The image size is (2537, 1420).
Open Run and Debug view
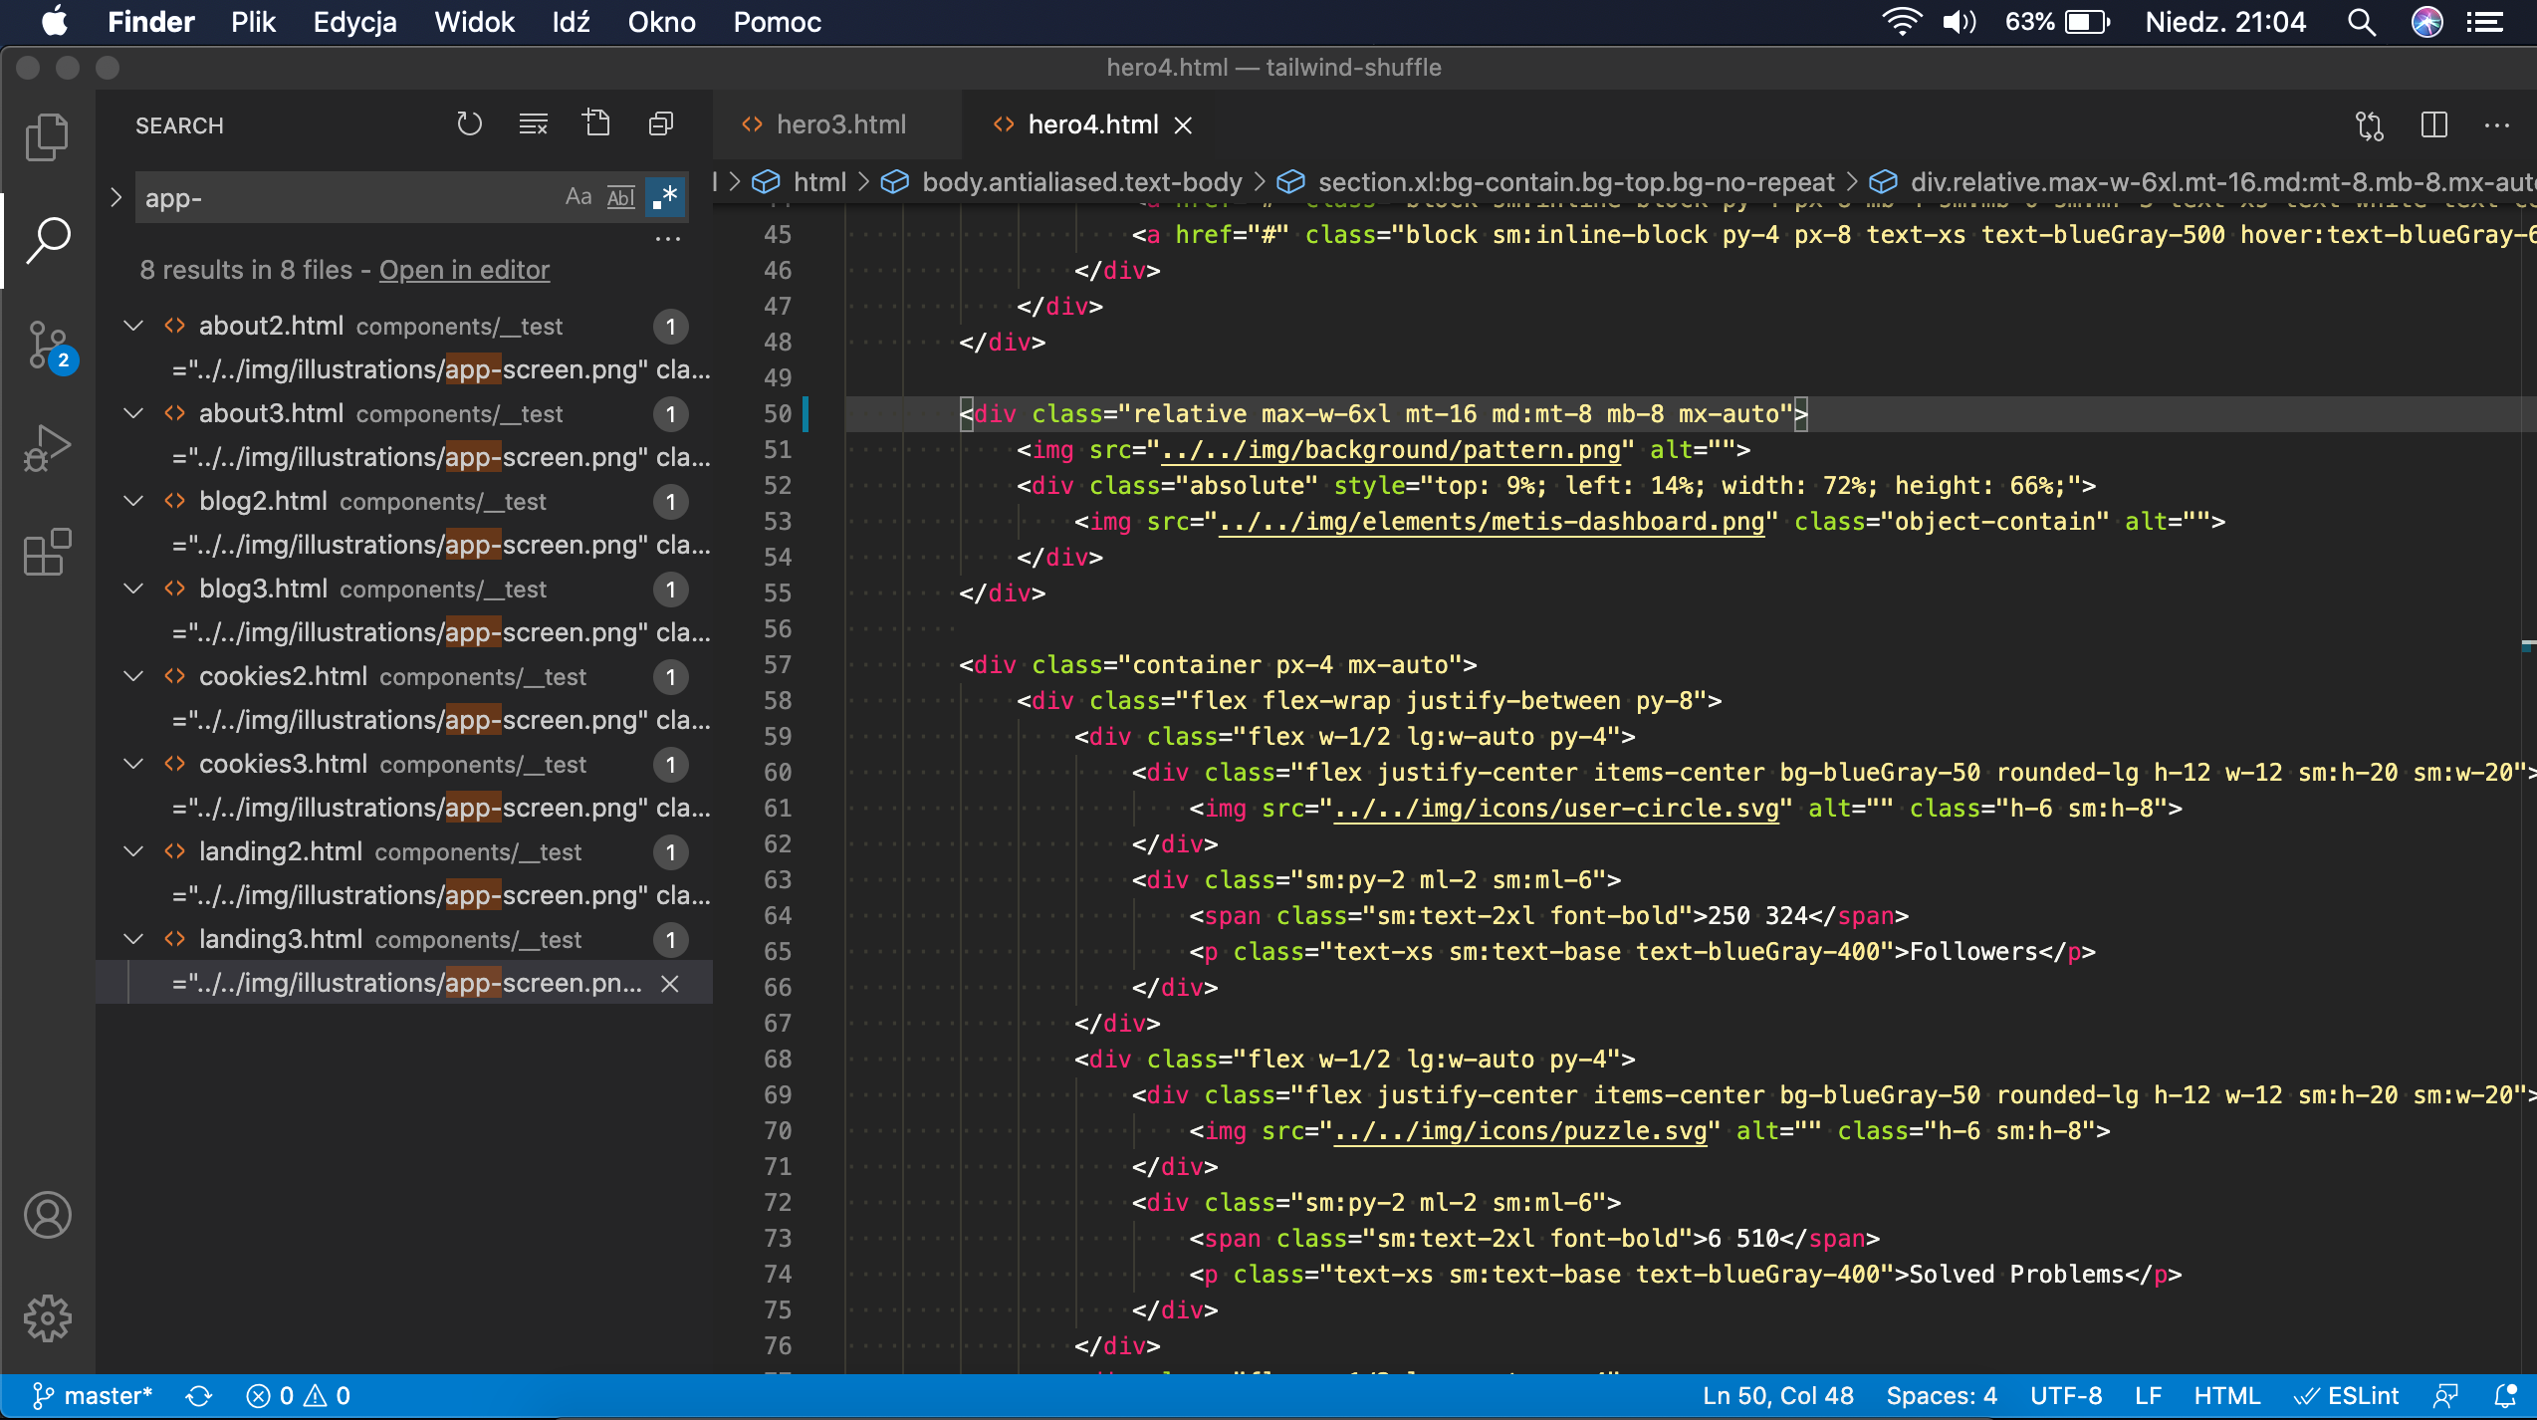47,448
